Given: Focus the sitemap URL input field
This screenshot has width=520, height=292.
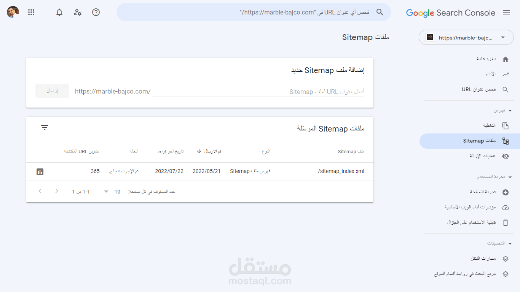Looking at the screenshot, I should click(x=258, y=92).
